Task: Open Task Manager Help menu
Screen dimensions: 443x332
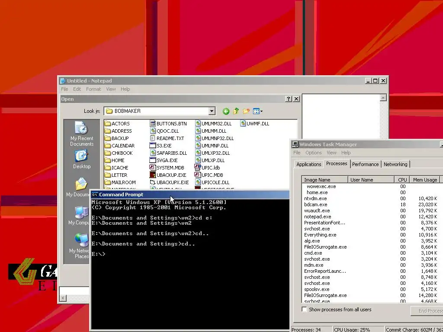Action: [346, 153]
